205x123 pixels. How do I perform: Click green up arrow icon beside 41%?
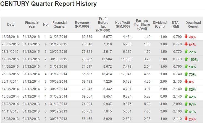186,111
